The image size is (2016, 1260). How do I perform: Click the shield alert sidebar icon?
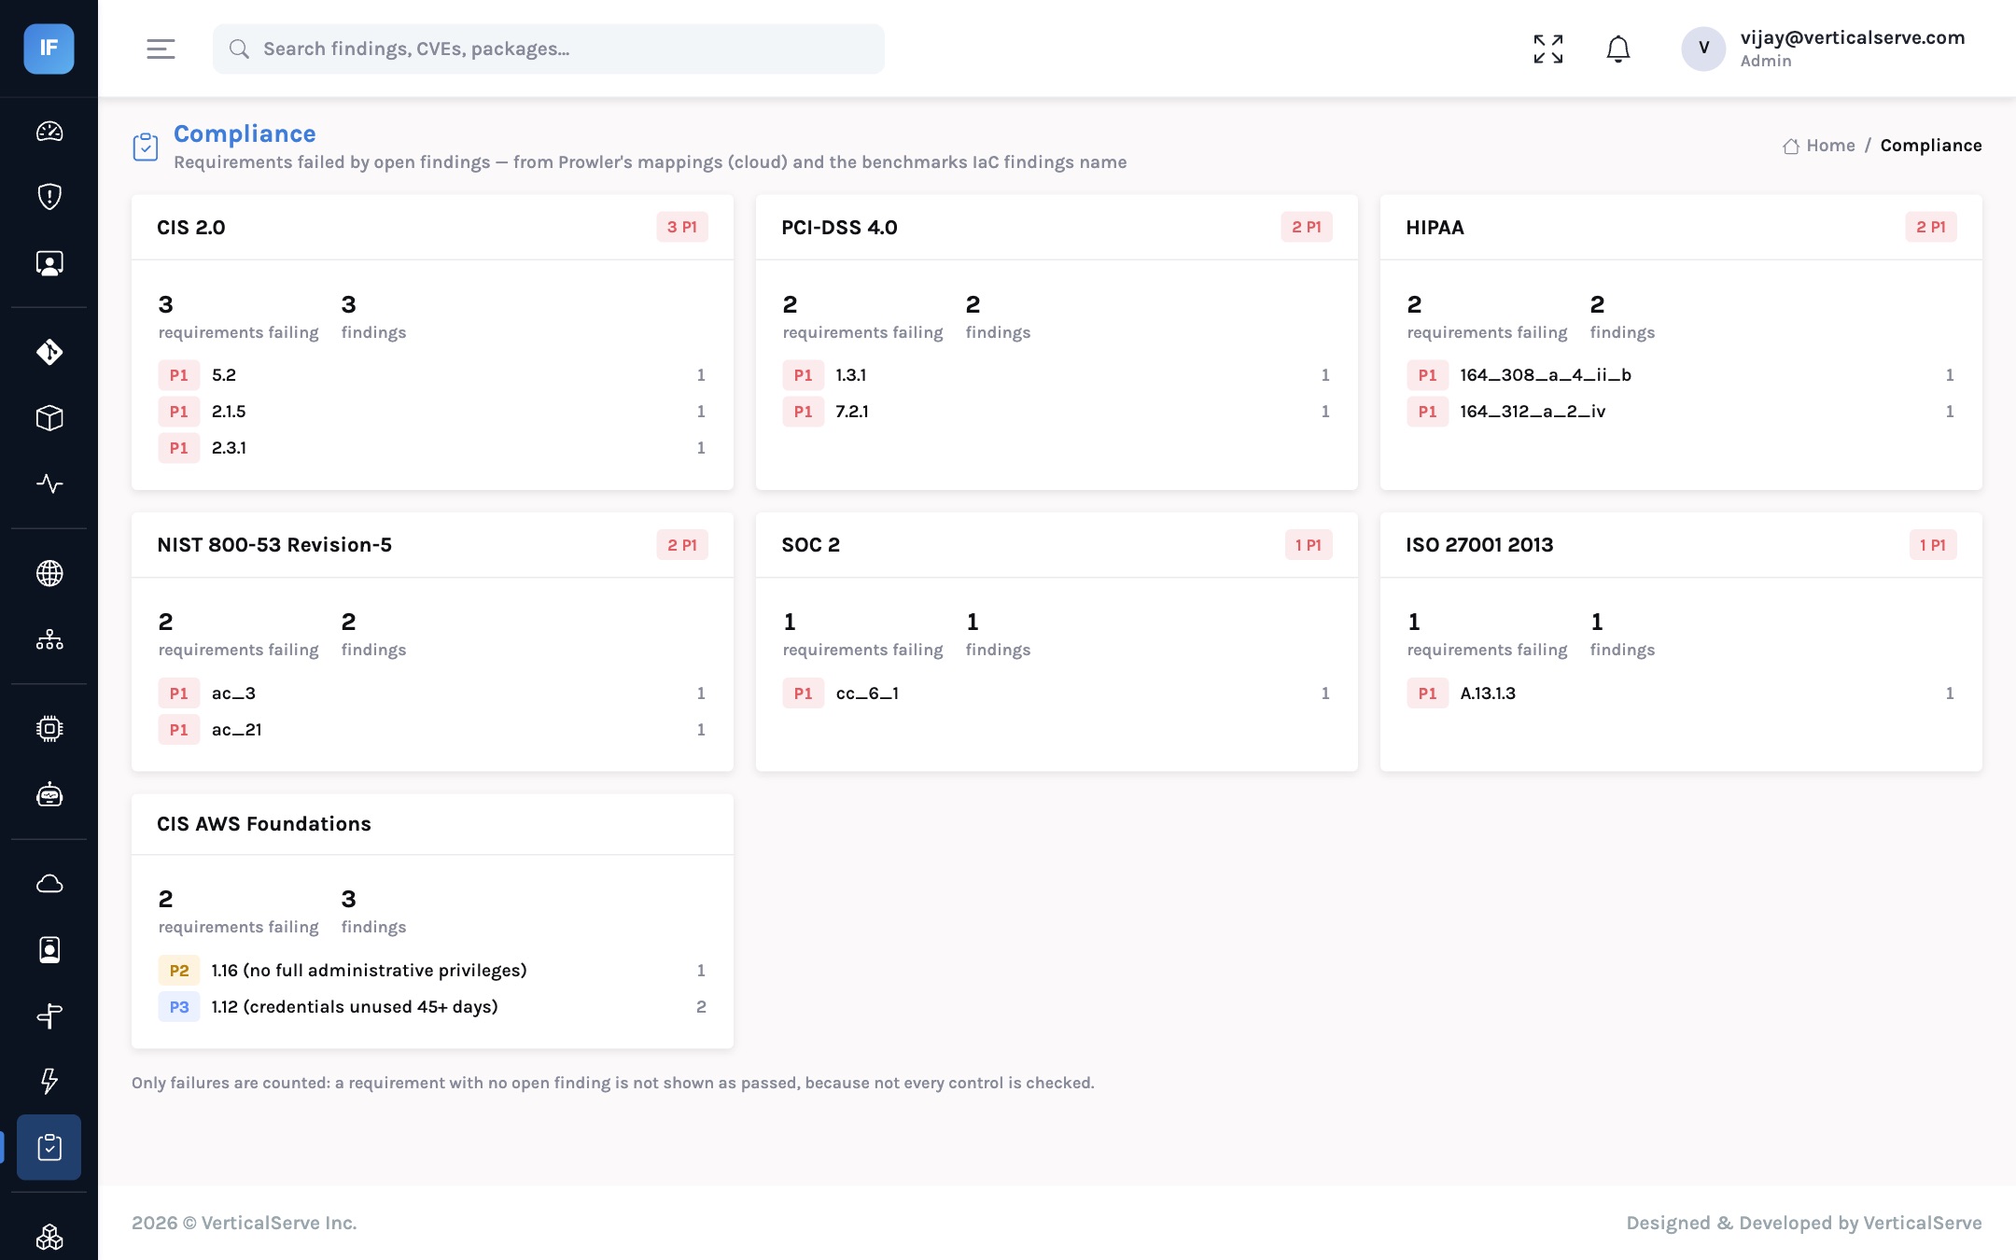pos(49,197)
